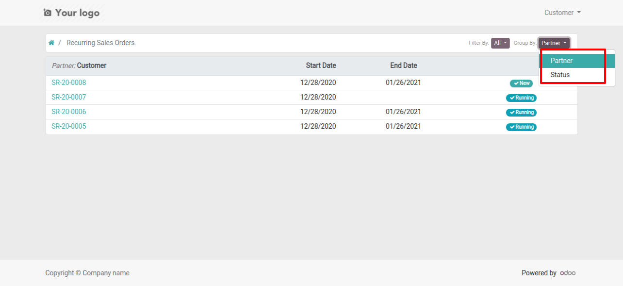Open order SR-20-0007

click(x=69, y=97)
